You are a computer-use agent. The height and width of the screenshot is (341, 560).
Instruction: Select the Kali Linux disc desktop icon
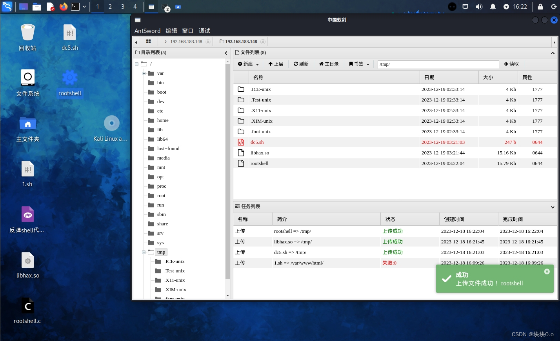click(x=111, y=128)
